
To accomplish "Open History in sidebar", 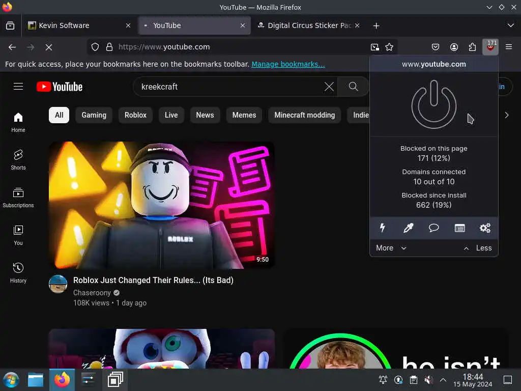I will click(x=18, y=273).
